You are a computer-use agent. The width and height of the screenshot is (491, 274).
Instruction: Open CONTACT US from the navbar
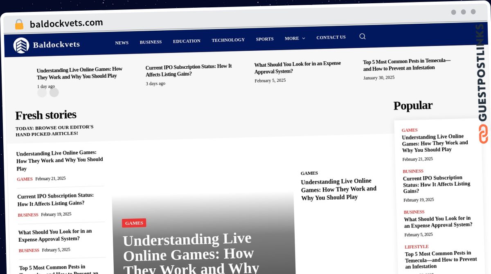[331, 37]
